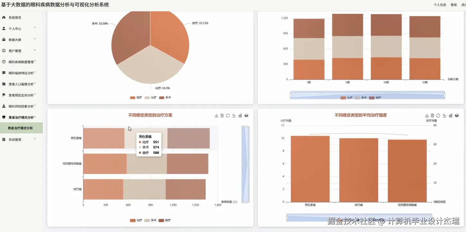Open 个人信息 in the top bar
The width and height of the screenshot is (466, 232).
tap(440, 5)
